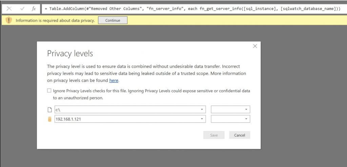Viewport: 347px width, 167px height.
Task: Open the 192.168.1.121 source dropdown
Action: pyautogui.click(x=130, y=119)
